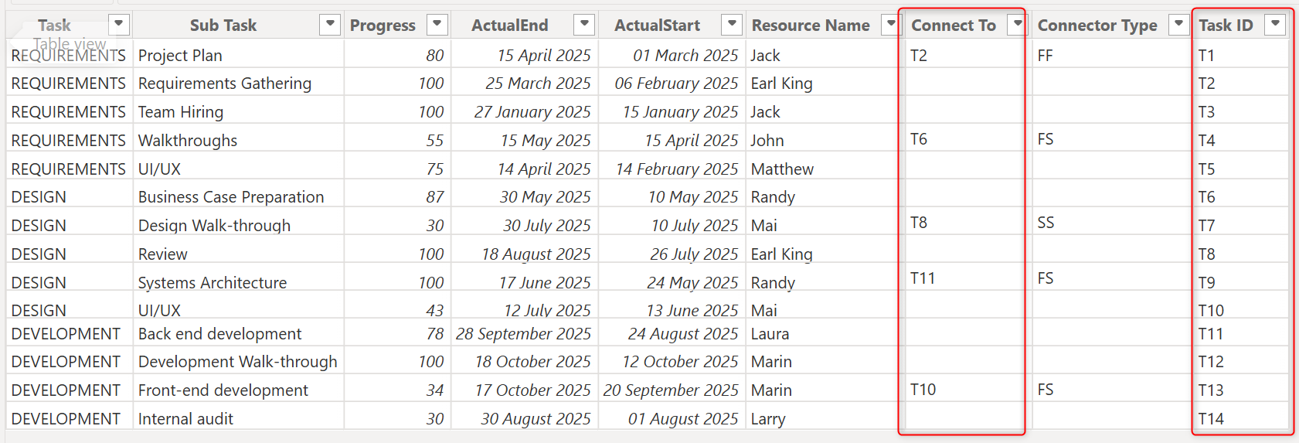Expand the Sub Task column dropdown arrow

point(330,24)
